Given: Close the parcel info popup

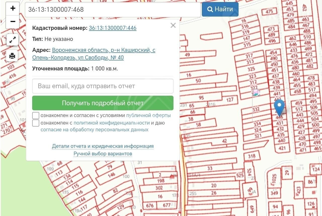Looking at the screenshot, I should coord(173,25).
